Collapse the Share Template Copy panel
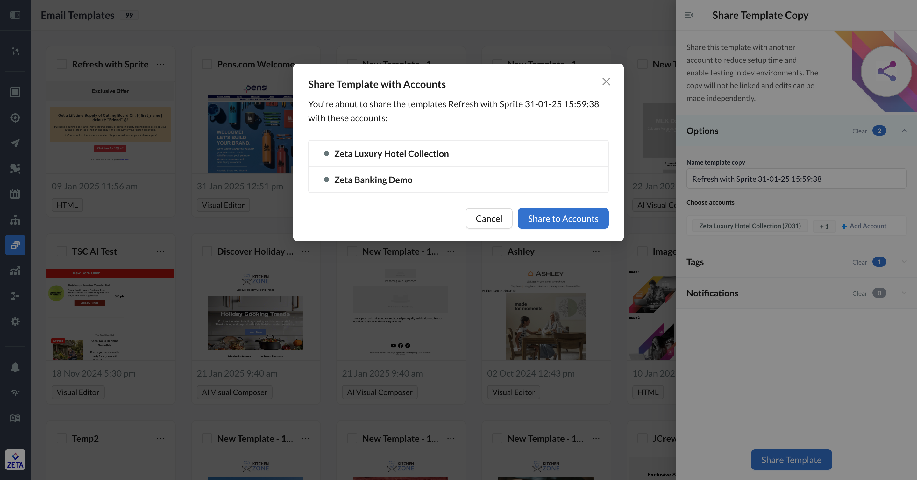The height and width of the screenshot is (480, 917). [x=689, y=15]
